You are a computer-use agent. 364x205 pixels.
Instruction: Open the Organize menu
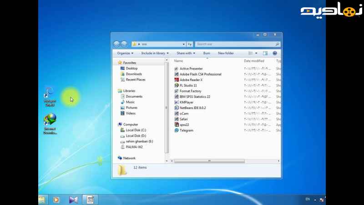125,53
